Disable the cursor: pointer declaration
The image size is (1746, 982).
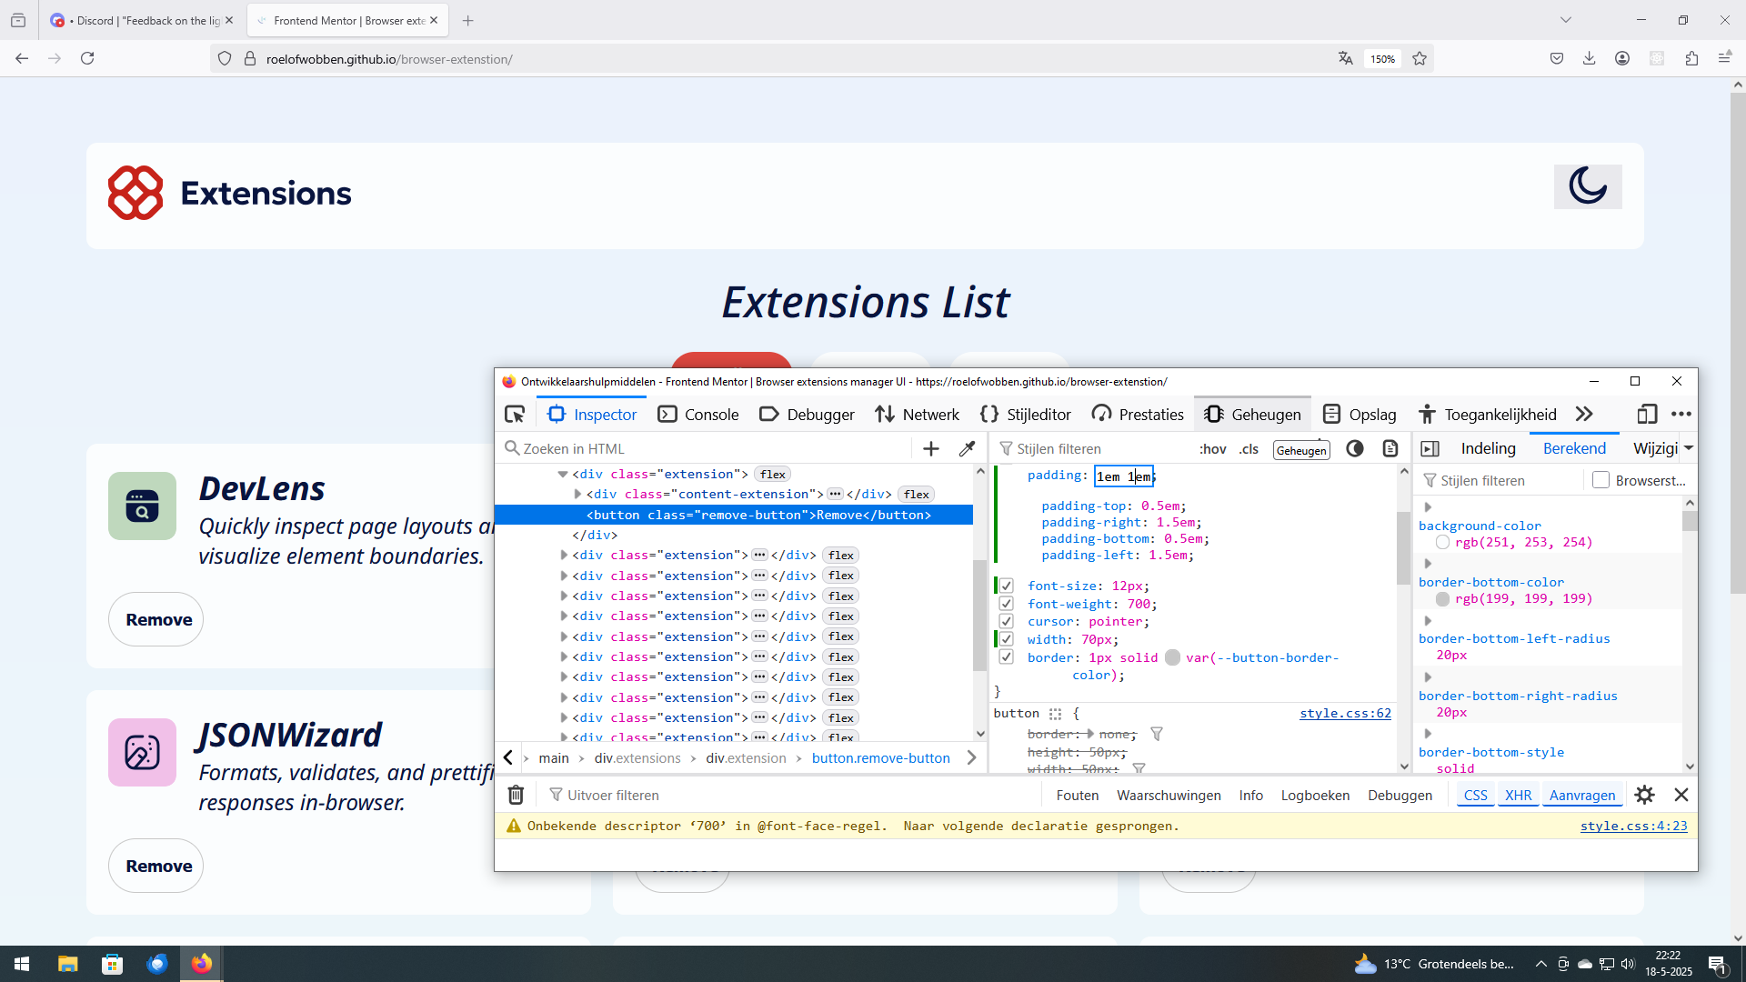(1007, 621)
